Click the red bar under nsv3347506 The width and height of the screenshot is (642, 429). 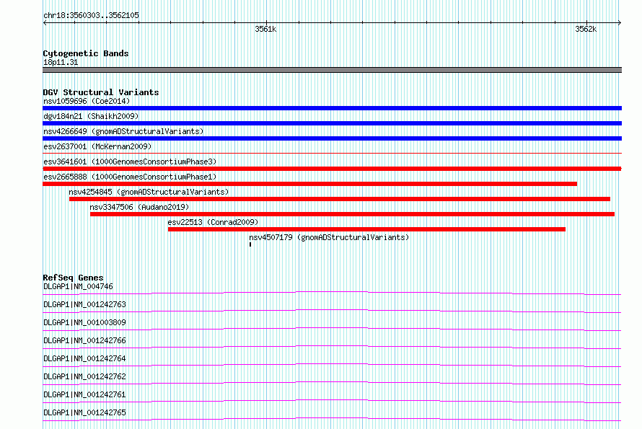coord(352,214)
